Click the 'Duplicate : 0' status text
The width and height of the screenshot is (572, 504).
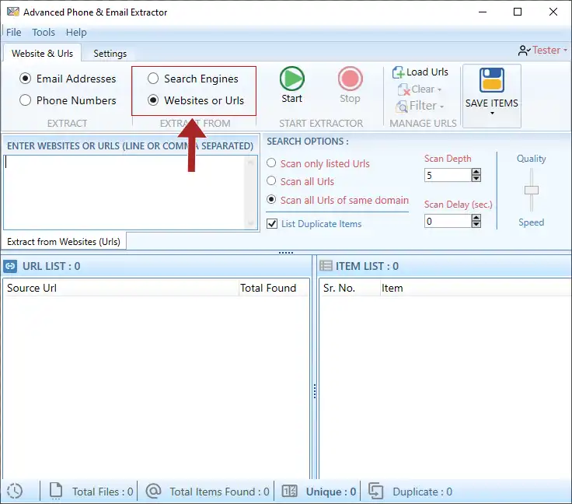[x=423, y=492]
